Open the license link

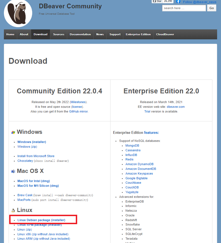(x=77, y=107)
